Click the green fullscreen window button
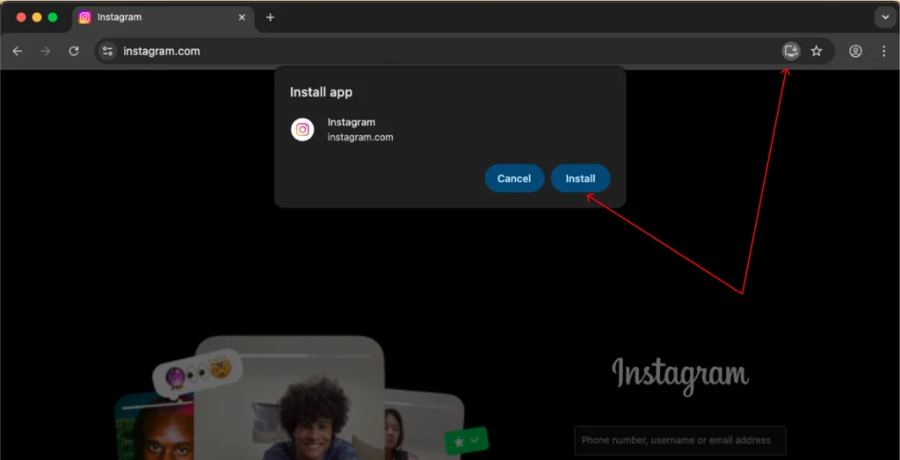This screenshot has height=460, width=900. tap(52, 18)
